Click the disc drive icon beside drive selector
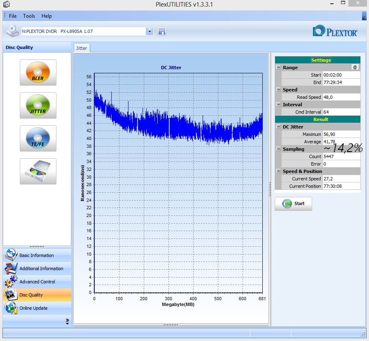Screen dimensions: 369x341 (12, 31)
